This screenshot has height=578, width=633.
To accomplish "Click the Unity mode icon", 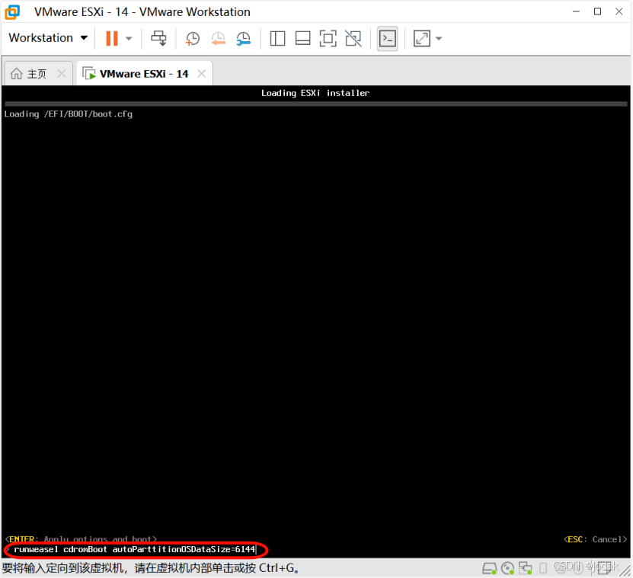I will (x=353, y=39).
